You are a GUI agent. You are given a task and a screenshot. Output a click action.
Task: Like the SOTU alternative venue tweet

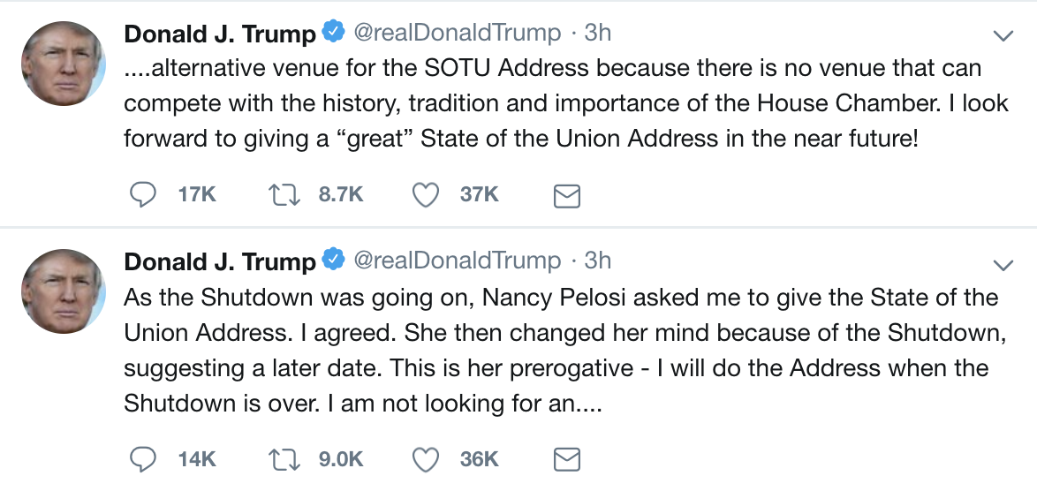click(427, 194)
